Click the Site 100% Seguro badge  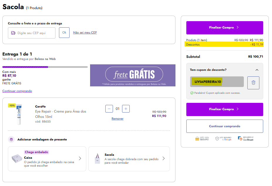202,138
